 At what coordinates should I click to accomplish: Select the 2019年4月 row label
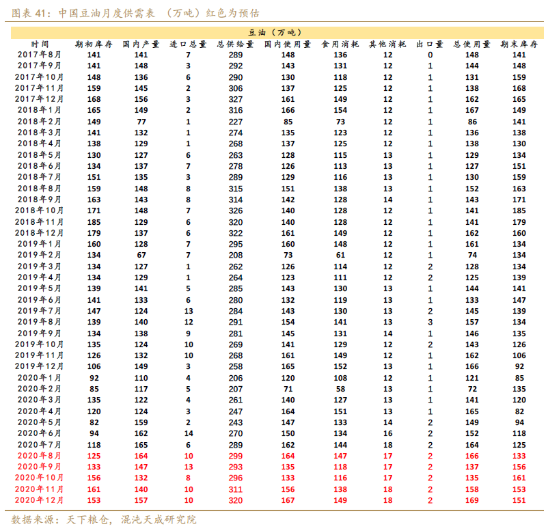pyautogui.click(x=39, y=277)
